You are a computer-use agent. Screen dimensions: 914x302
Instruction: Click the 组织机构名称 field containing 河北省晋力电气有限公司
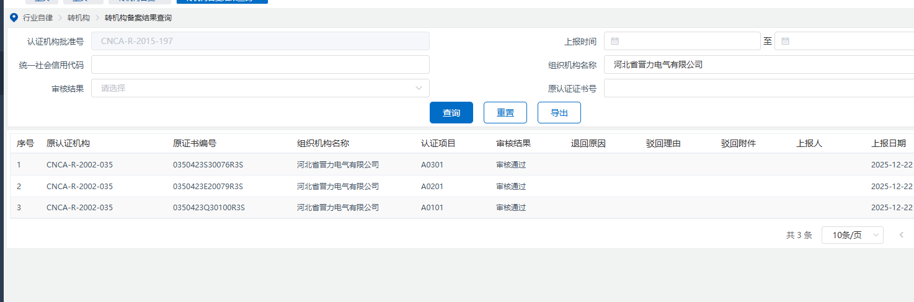[x=756, y=64]
